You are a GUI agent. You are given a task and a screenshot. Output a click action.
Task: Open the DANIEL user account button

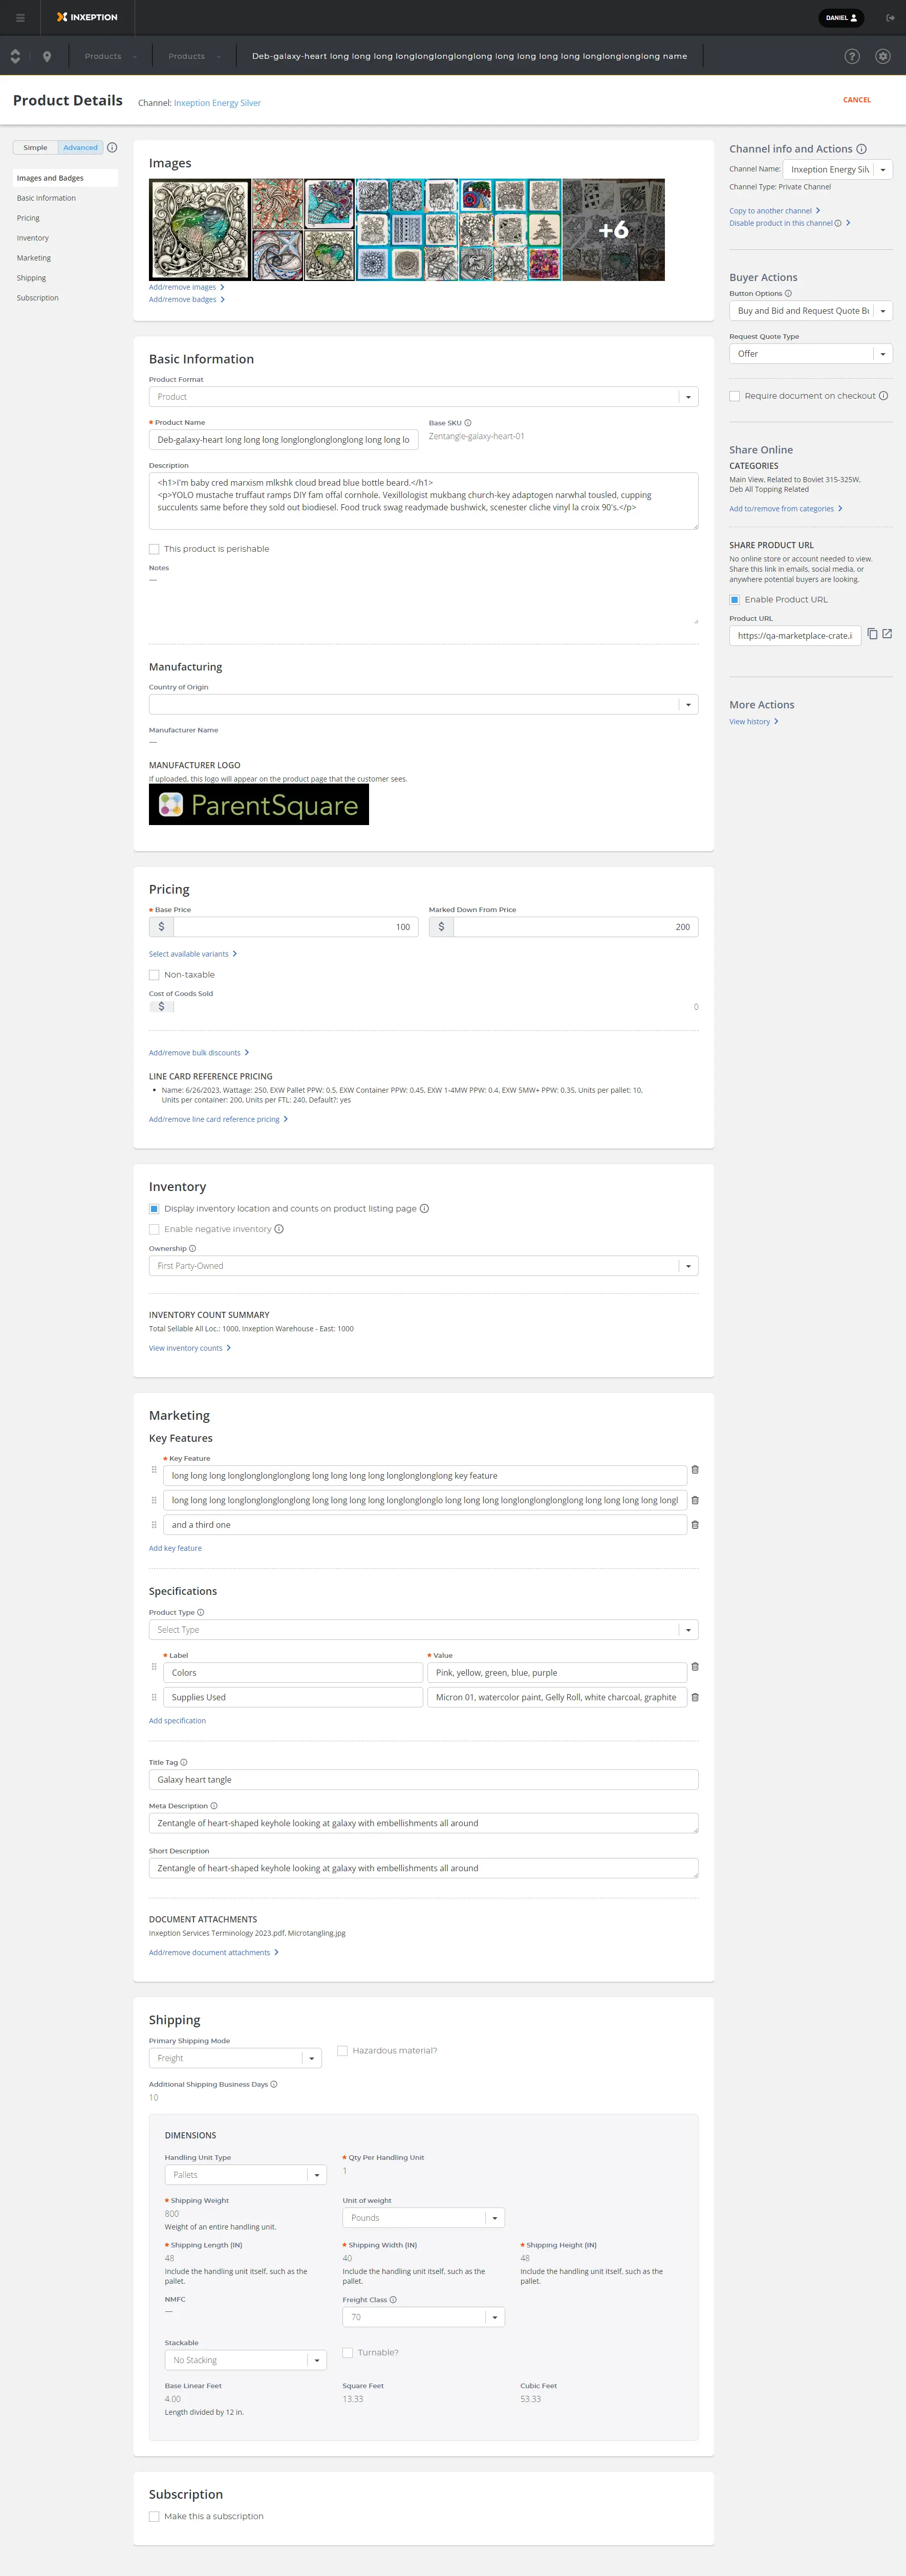[841, 17]
